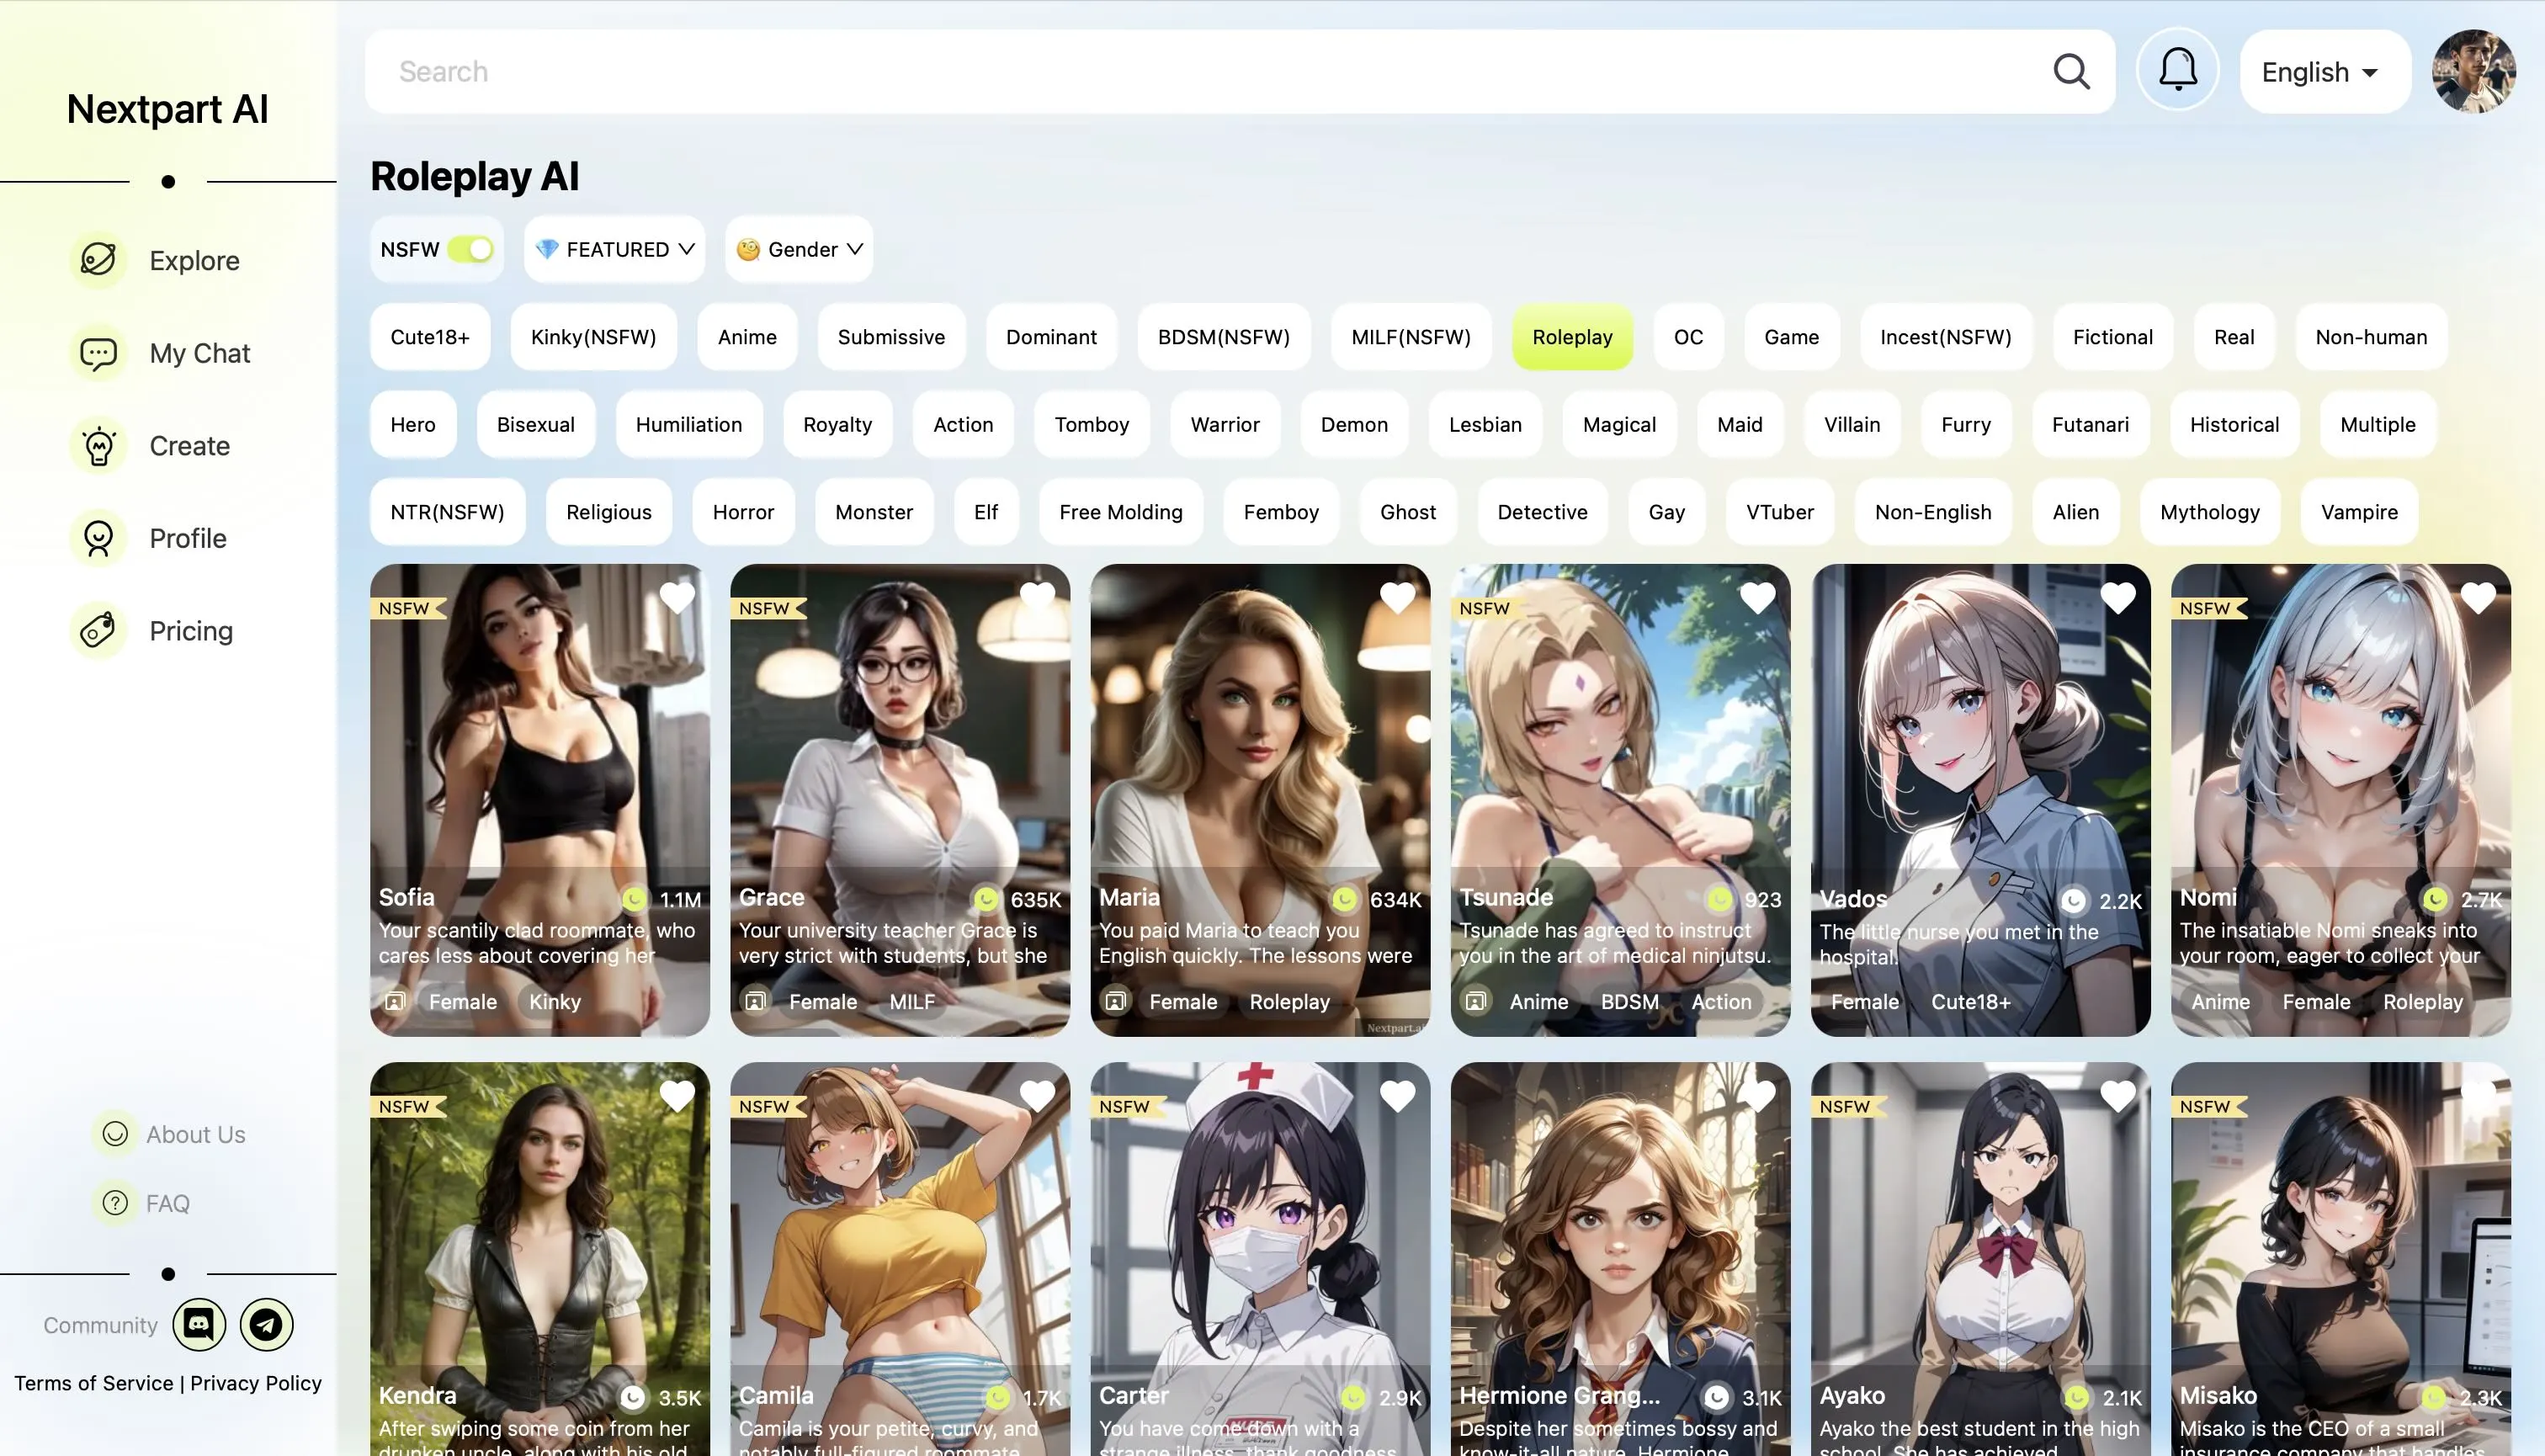Screen dimensions: 2545x1456
Task: Choose the Detective tag
Action: (x=1542, y=512)
